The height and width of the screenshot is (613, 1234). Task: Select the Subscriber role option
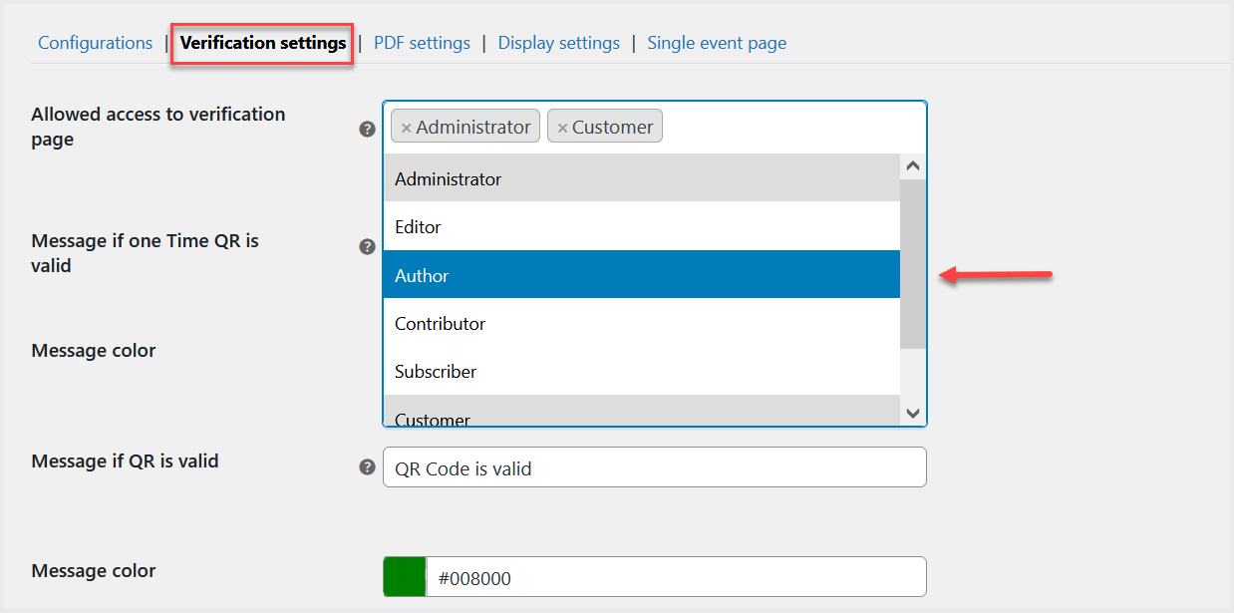click(x=641, y=372)
